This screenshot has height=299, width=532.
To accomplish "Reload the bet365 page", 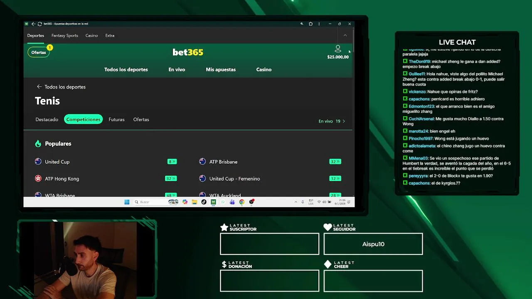I will [39, 24].
